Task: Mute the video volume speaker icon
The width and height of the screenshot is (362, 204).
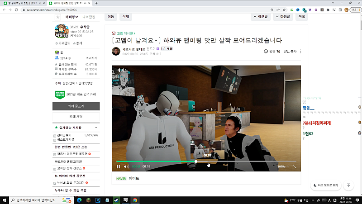Action: pyautogui.click(x=126, y=166)
